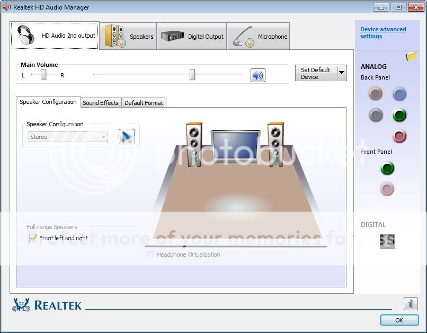Click the Realtek crab logo

pyautogui.click(x=21, y=305)
